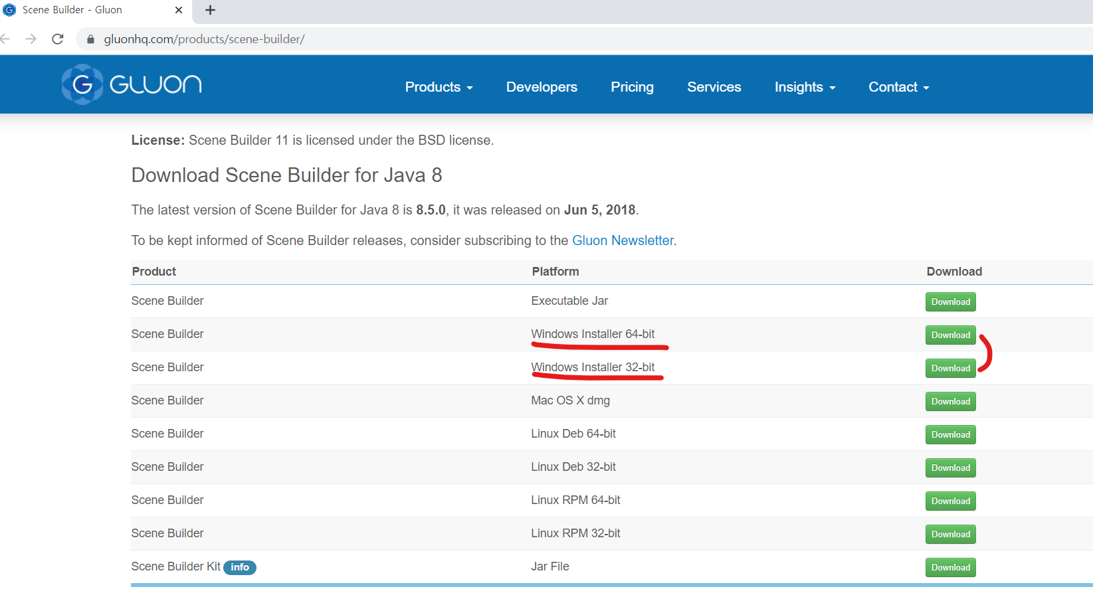Open a new tab with the plus icon
The height and width of the screenshot is (601, 1093).
click(210, 10)
